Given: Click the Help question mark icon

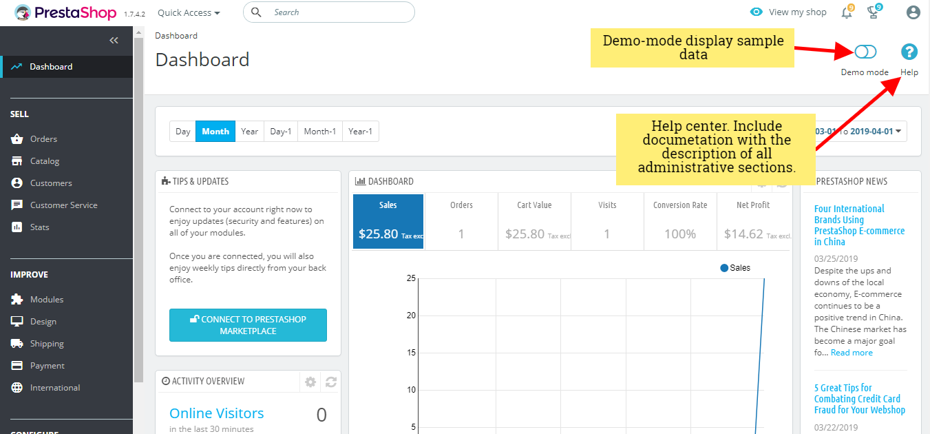Looking at the screenshot, I should point(909,52).
